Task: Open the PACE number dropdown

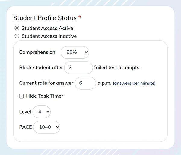Action: 47,127
